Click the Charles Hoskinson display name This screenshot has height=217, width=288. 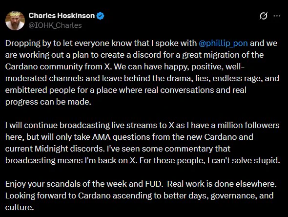click(62, 16)
